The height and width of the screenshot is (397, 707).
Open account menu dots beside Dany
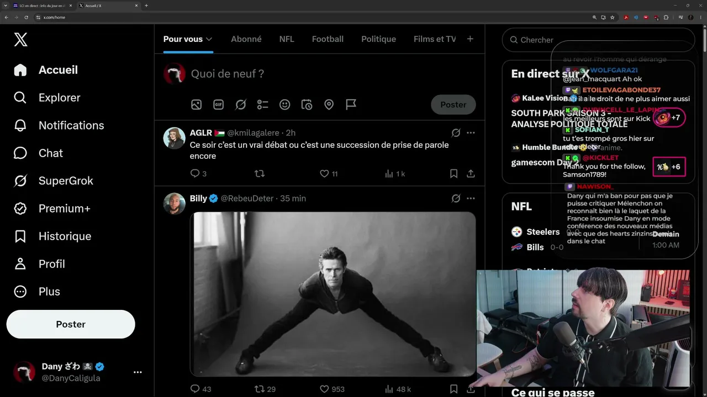coord(138,372)
